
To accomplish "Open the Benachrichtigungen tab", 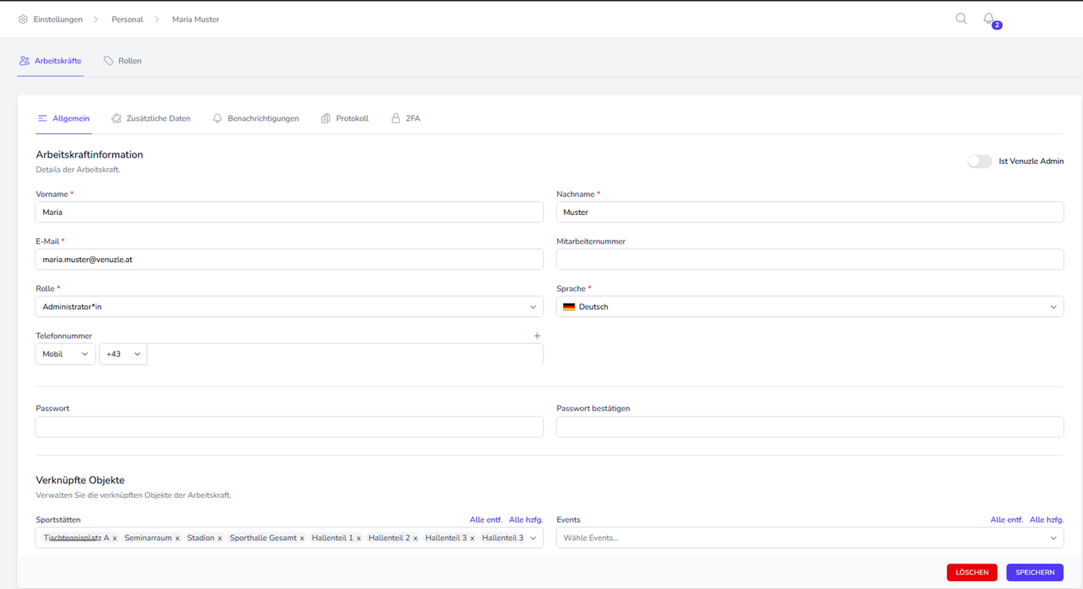I will point(255,118).
